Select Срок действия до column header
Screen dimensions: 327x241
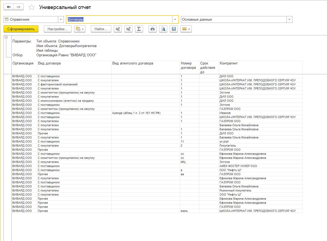pyautogui.click(x=209, y=67)
